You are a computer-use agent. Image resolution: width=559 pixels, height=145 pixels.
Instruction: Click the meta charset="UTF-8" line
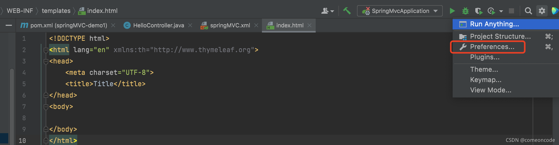pos(110,72)
